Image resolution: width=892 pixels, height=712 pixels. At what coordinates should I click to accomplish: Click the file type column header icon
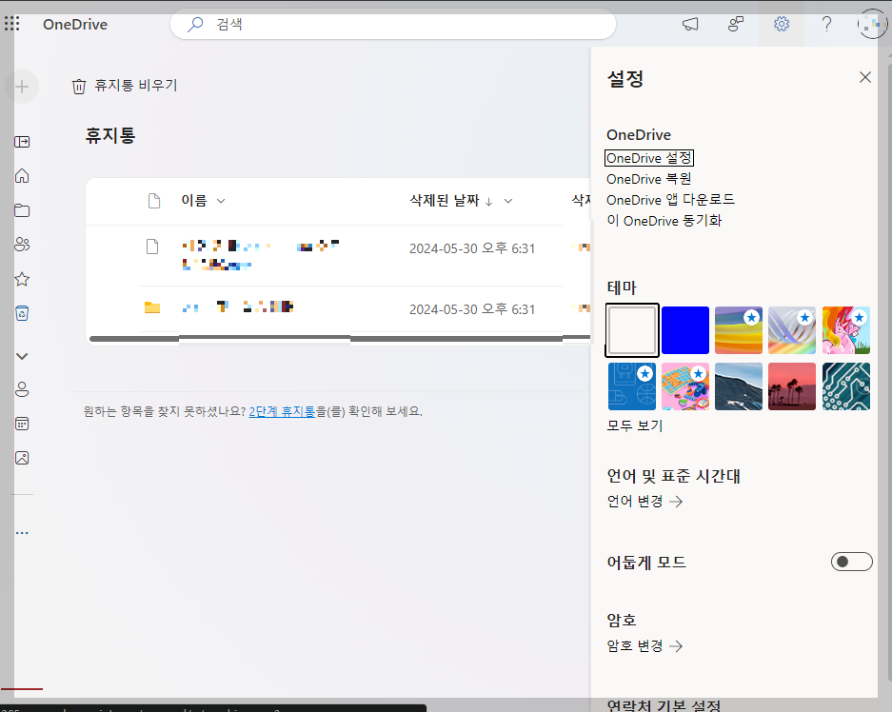(154, 201)
